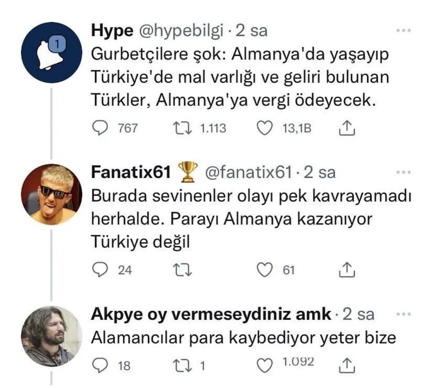Like the Hype tweet

click(263, 128)
